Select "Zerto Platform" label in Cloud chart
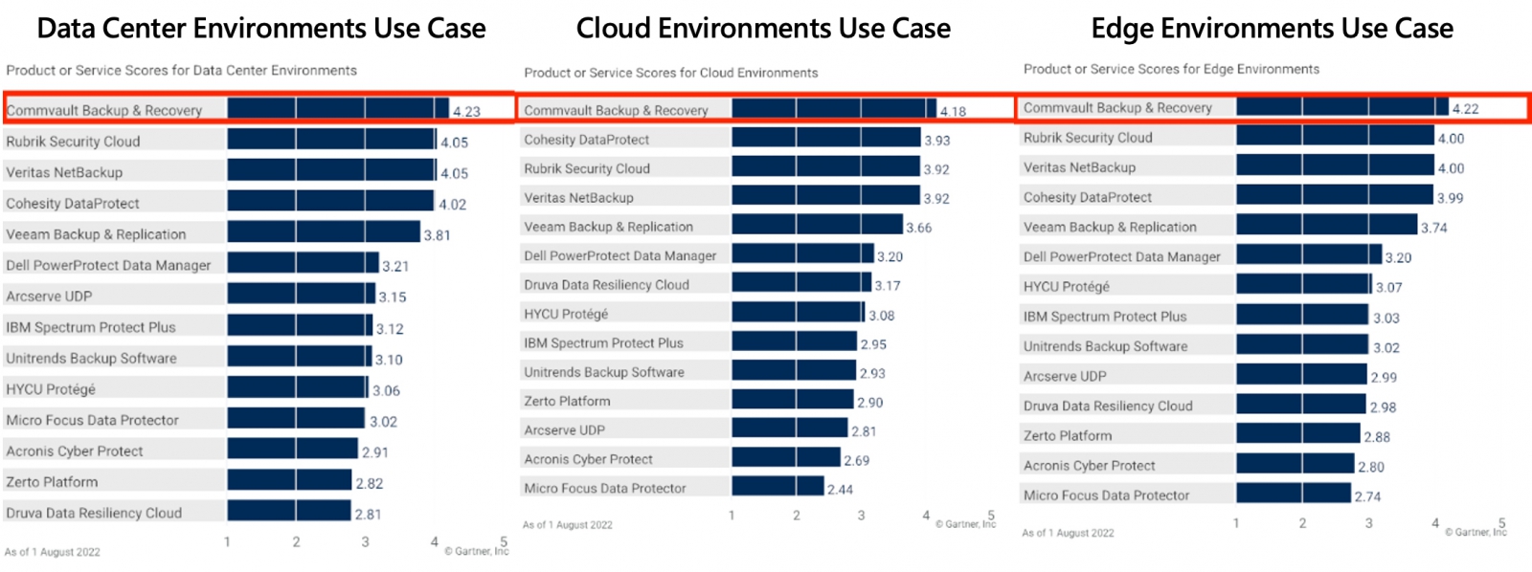 [x=567, y=402]
